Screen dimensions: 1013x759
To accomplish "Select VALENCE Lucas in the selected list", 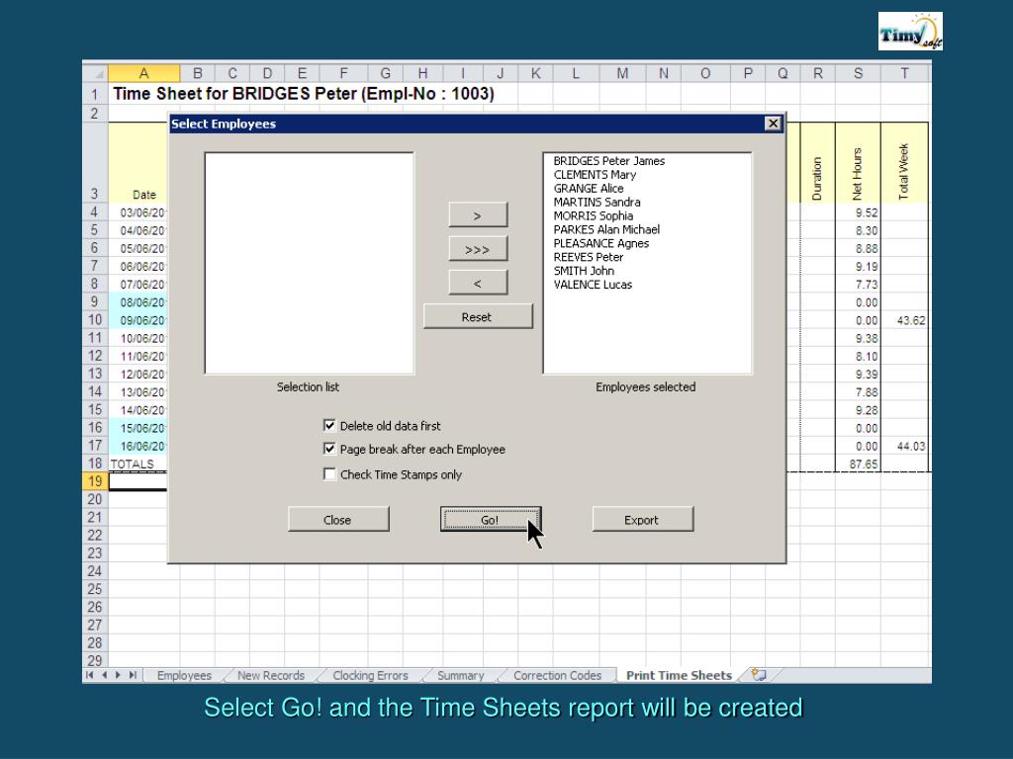I will 594,284.
